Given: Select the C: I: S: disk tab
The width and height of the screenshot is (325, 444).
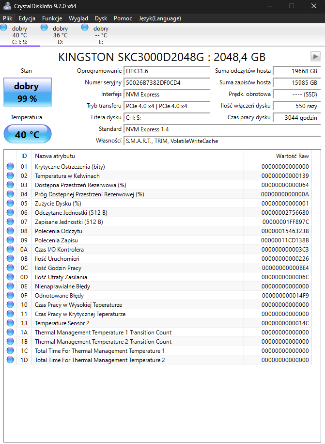Looking at the screenshot, I should pyautogui.click(x=20, y=35).
